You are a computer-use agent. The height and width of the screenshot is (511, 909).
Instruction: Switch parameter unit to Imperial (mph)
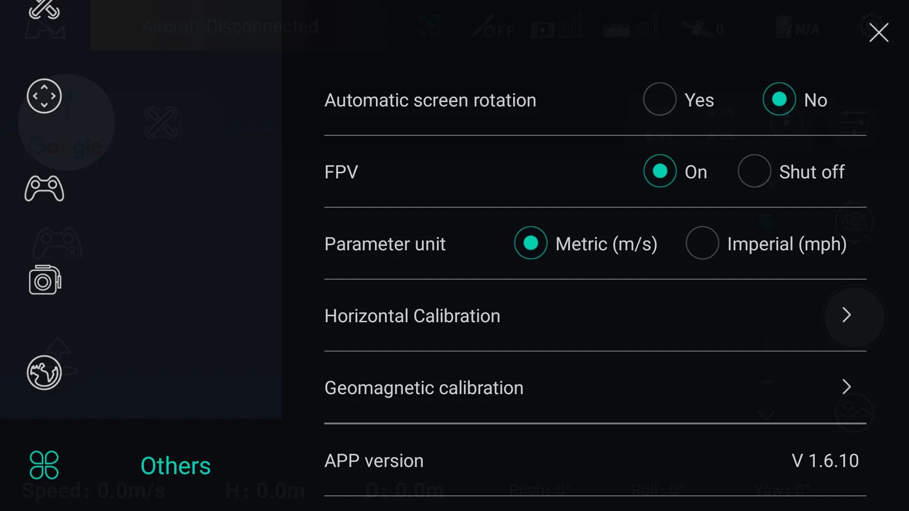click(702, 243)
